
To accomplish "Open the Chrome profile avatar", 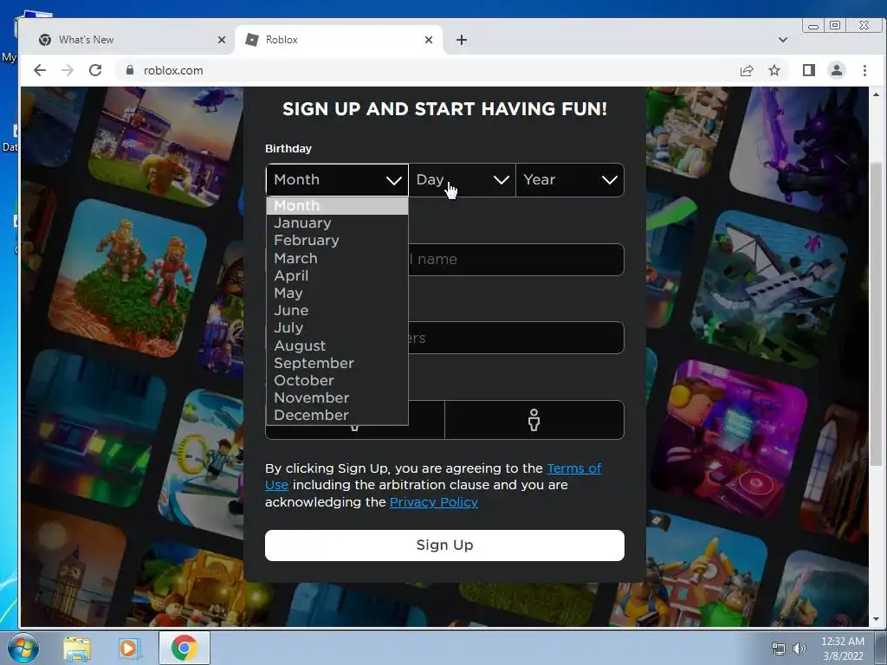I will click(837, 70).
